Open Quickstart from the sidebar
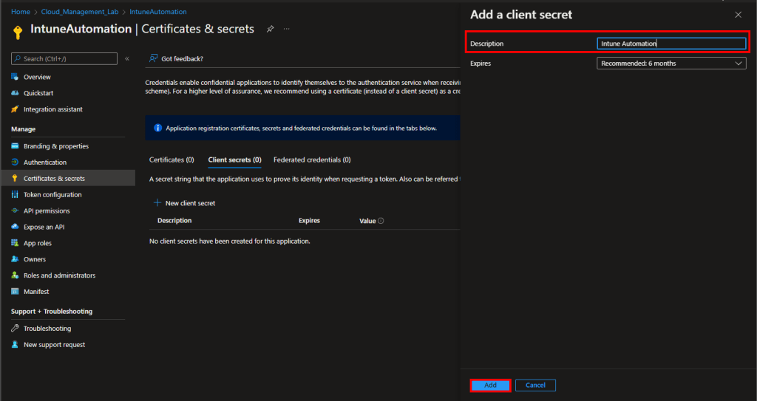 [x=38, y=93]
